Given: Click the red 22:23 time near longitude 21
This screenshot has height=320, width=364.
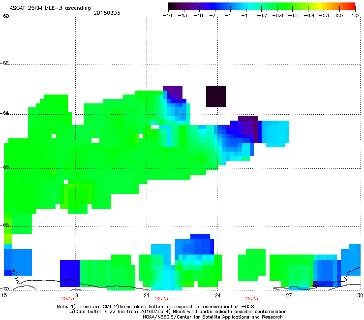Looking at the screenshot, I should click(x=161, y=299).
